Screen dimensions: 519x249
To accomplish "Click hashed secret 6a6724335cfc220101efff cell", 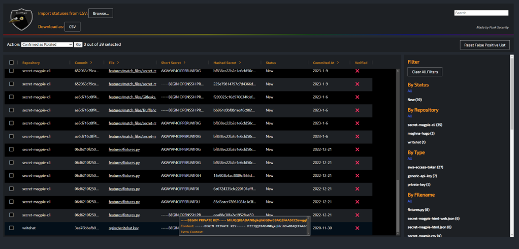I will pos(234,189).
